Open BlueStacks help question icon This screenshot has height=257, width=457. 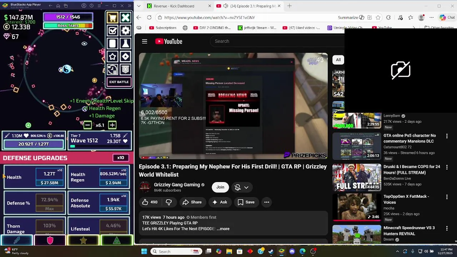pyautogui.click(x=91, y=6)
